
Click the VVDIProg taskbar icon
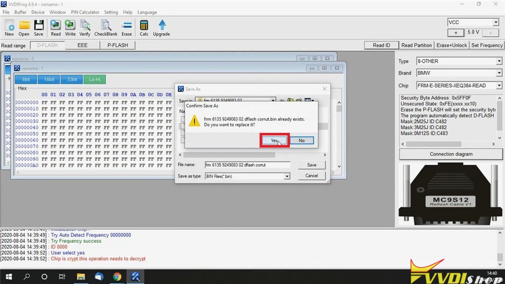135,276
